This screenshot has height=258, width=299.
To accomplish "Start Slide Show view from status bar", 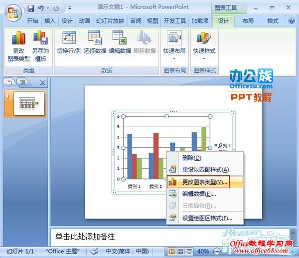I will pos(189,252).
